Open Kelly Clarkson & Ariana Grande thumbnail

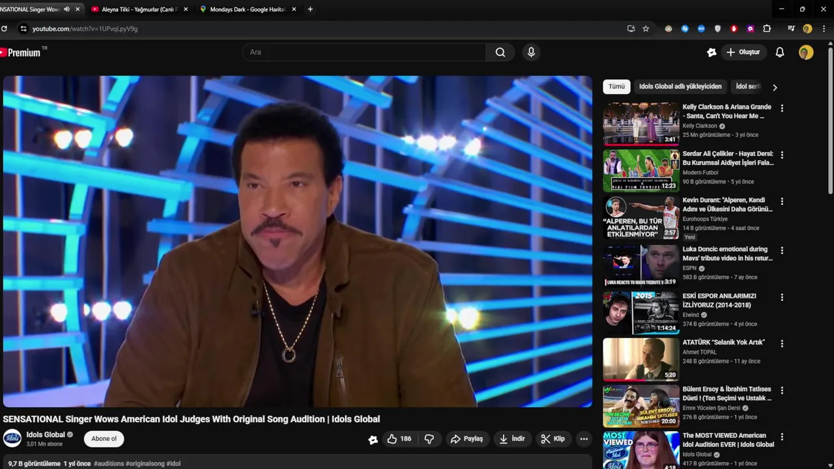click(x=641, y=123)
